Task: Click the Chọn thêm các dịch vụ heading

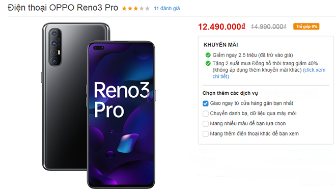Action: (x=230, y=93)
